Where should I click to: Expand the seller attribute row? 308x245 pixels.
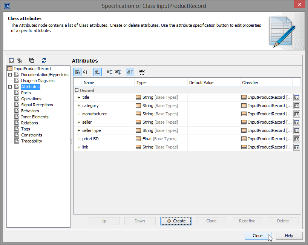coord(79,122)
